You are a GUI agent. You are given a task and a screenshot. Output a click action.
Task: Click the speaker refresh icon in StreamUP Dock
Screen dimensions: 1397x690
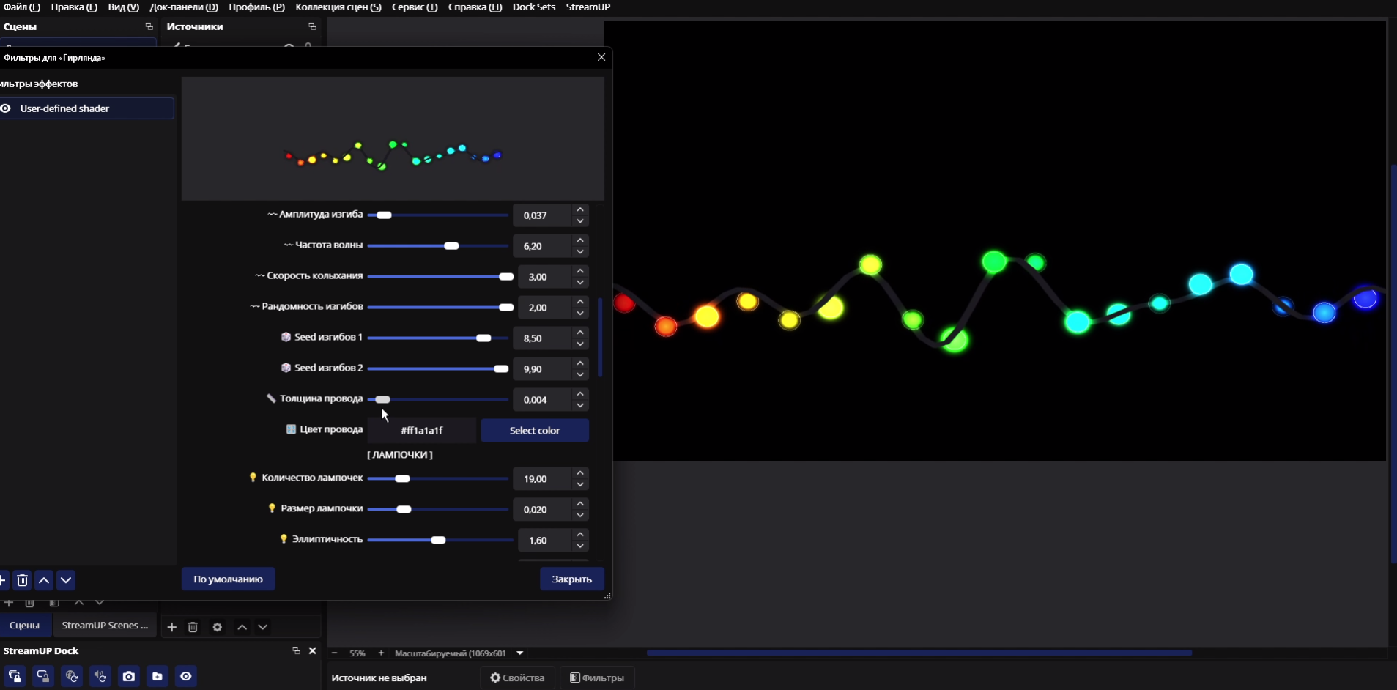(x=100, y=676)
